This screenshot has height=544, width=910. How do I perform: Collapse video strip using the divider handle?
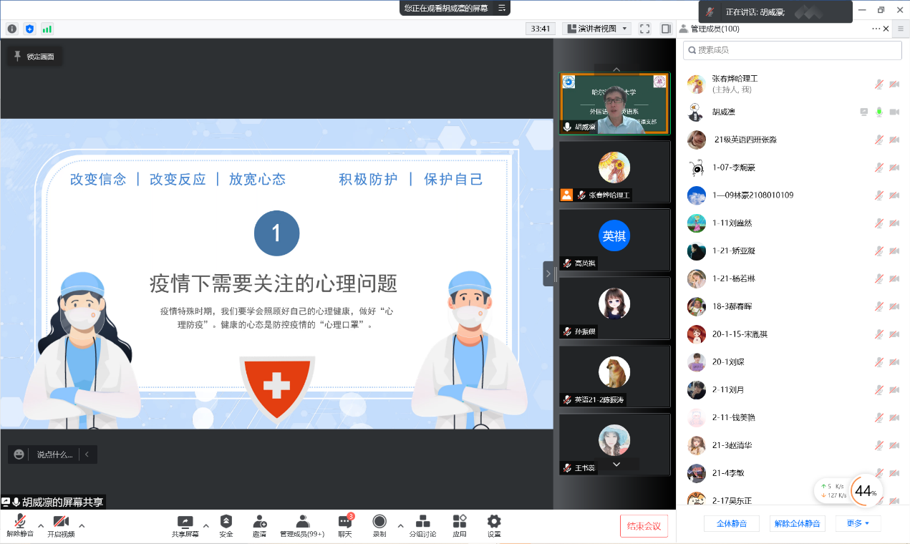point(548,273)
